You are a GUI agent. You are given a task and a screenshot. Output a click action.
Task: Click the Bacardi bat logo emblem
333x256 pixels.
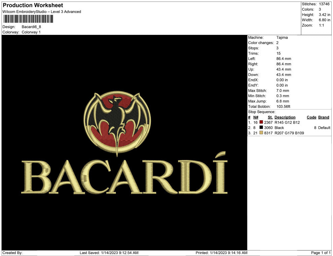(x=117, y=124)
